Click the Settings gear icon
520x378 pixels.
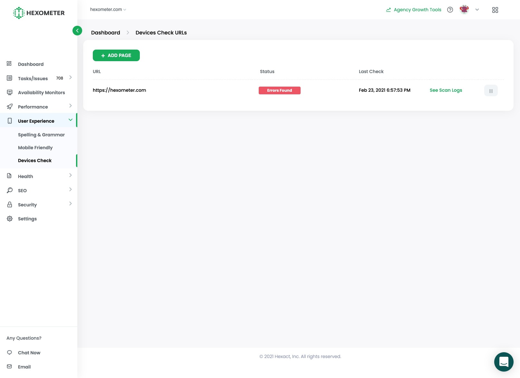(x=10, y=219)
